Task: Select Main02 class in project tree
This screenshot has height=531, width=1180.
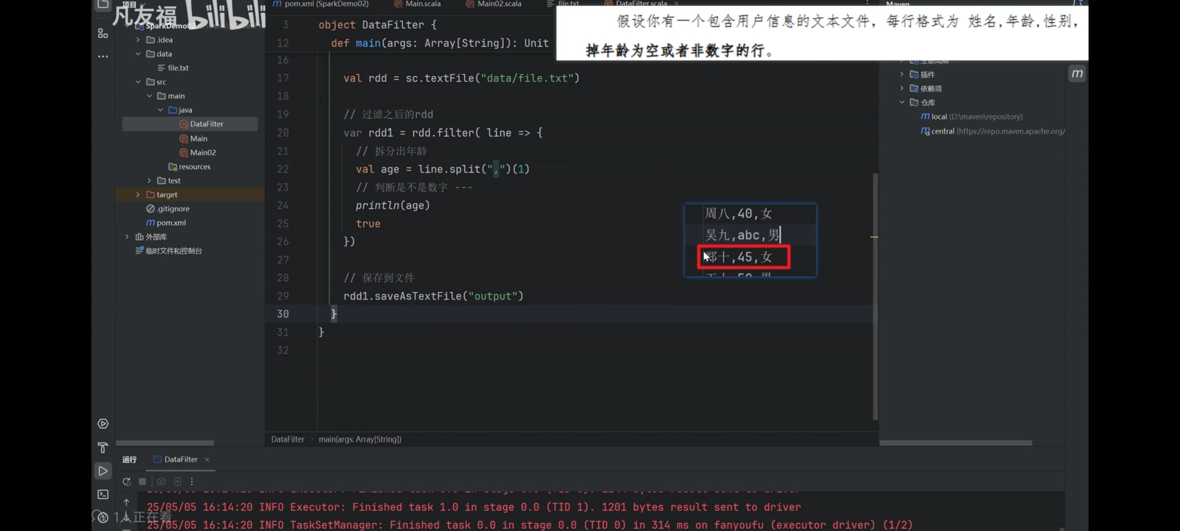Action: coord(203,152)
